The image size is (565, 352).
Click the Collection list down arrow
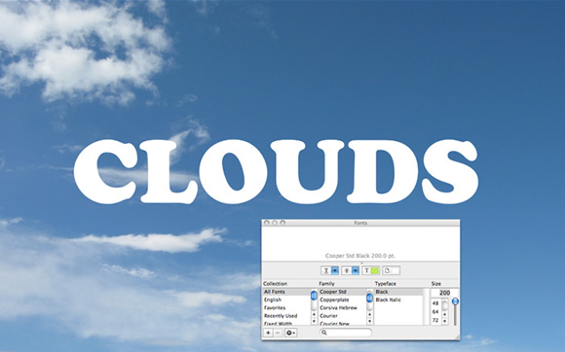pyautogui.click(x=314, y=321)
